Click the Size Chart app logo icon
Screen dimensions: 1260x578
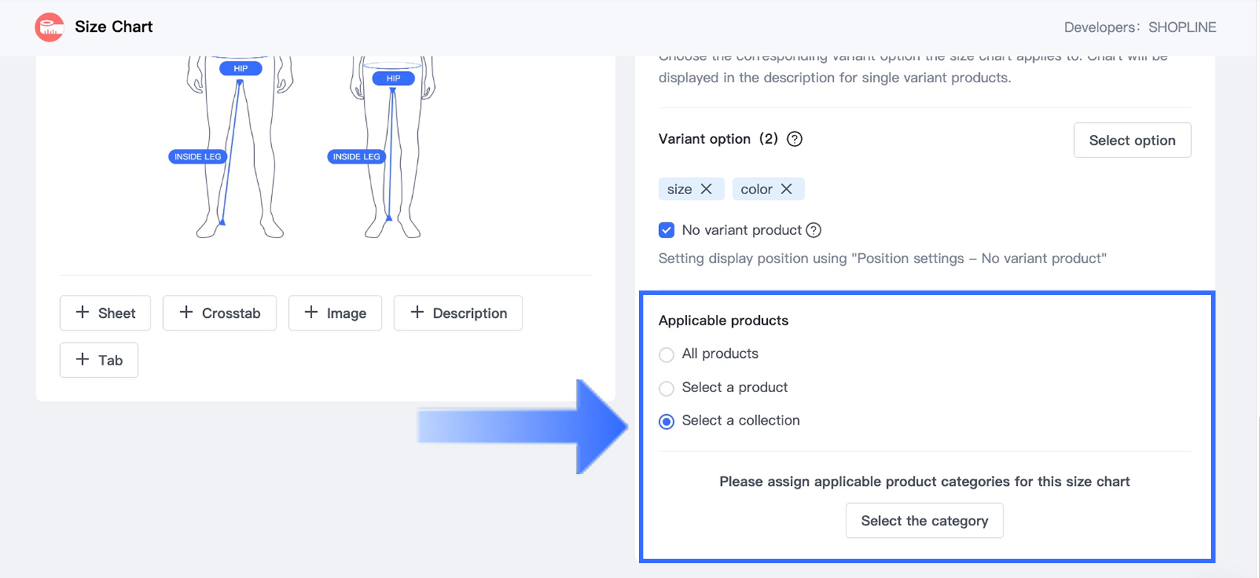pos(50,27)
